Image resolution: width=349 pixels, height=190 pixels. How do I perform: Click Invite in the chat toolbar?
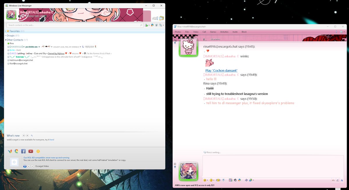pos(235,32)
